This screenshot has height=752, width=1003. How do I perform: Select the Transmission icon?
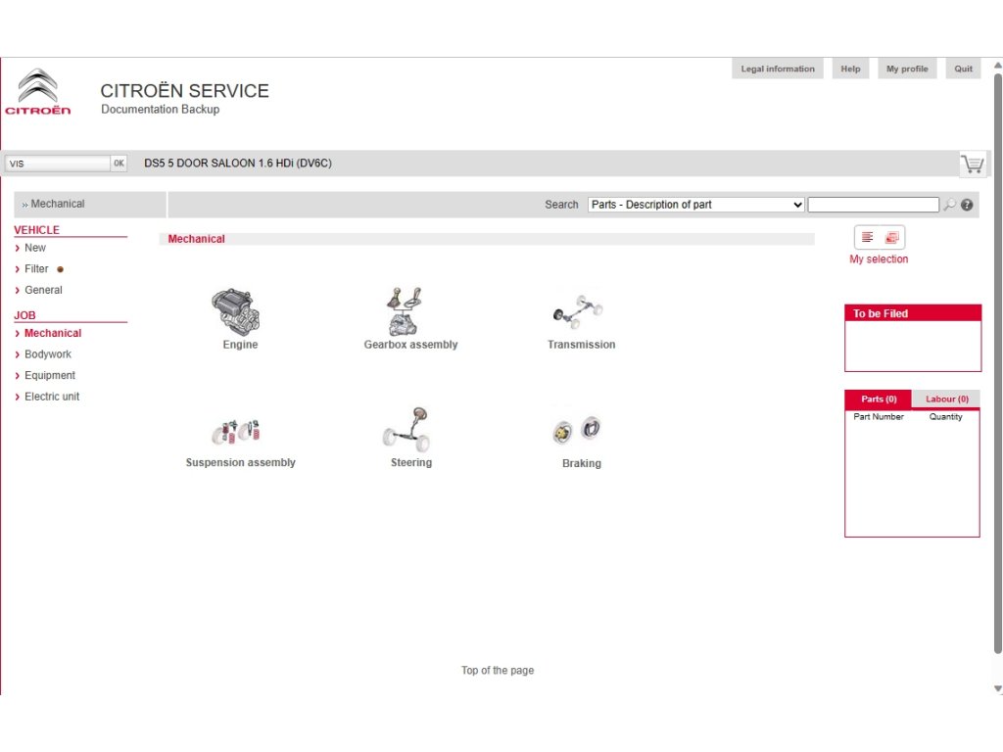tap(578, 313)
